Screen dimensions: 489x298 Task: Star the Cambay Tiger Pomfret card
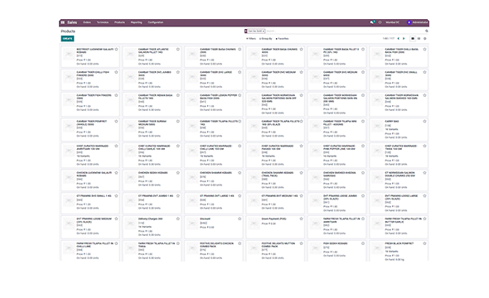click(x=116, y=122)
